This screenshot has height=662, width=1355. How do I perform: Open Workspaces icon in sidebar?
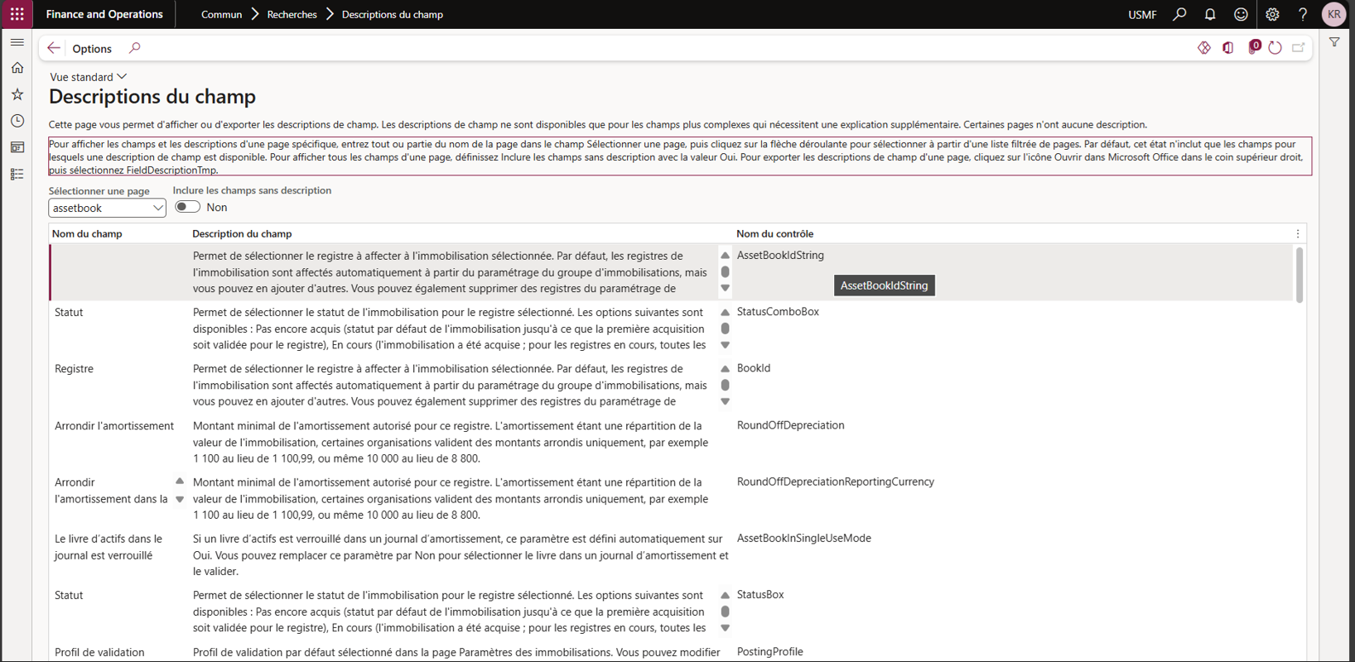(17, 147)
